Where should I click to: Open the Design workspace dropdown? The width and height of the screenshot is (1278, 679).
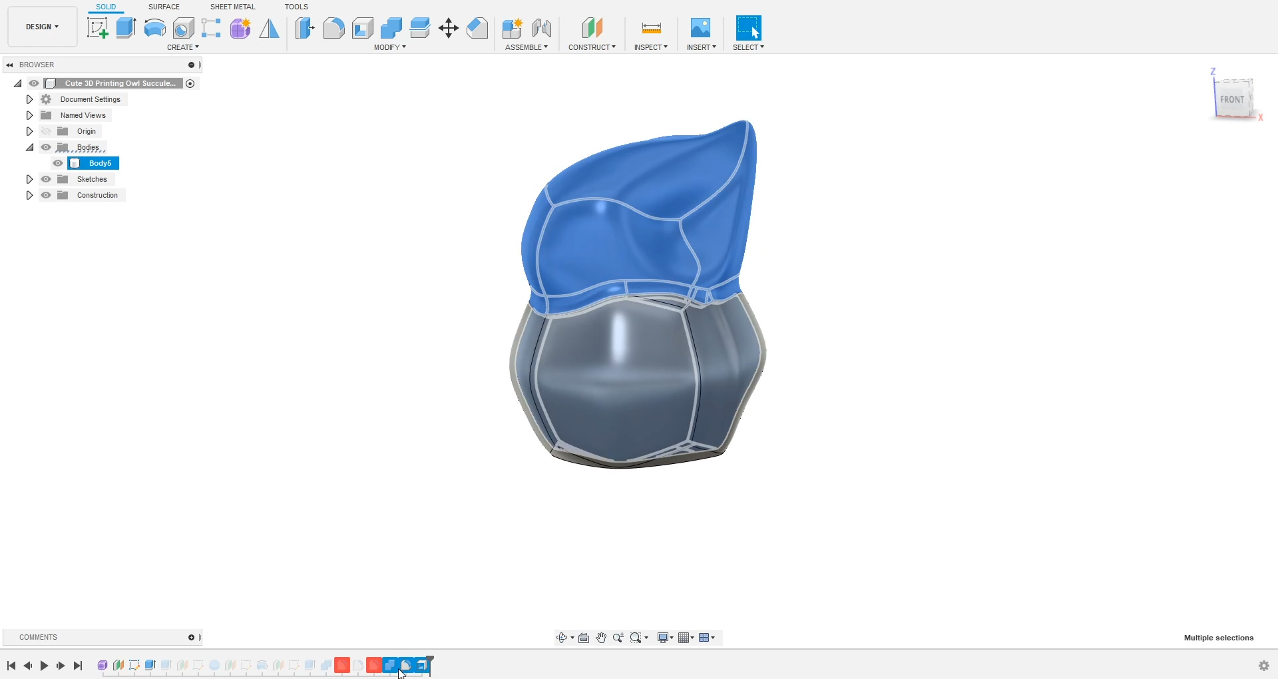tap(43, 27)
